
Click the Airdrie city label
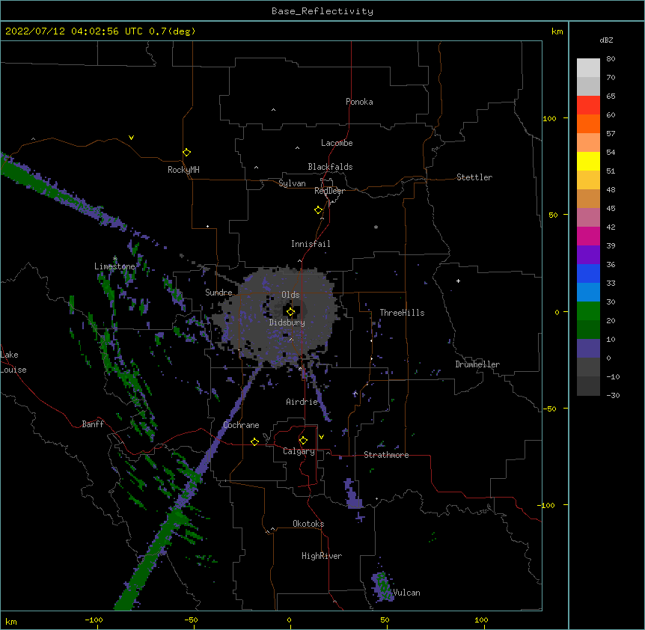(x=302, y=402)
